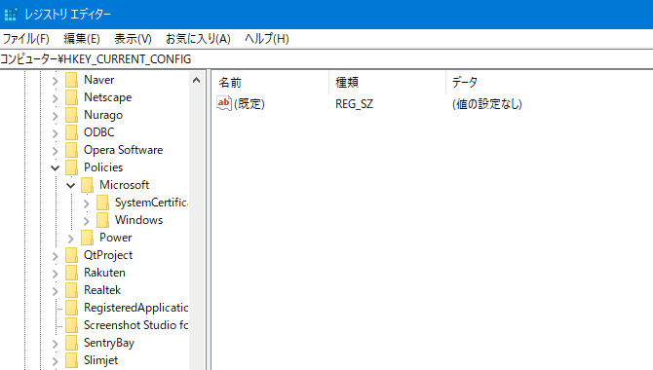Select the Microsoft key label
653x370 pixels.
(124, 185)
